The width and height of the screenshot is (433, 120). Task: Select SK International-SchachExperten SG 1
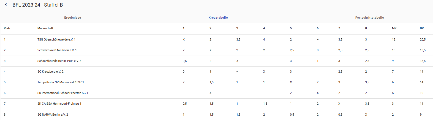click(x=63, y=93)
